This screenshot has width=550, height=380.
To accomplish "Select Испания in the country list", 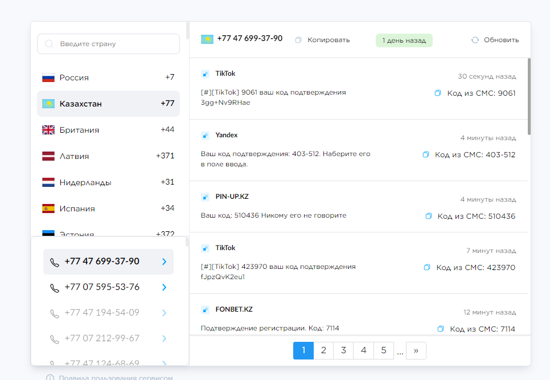I will point(108,209).
